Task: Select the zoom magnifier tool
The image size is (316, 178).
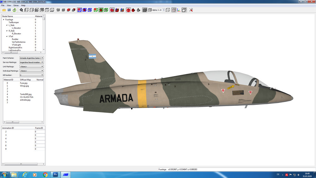Action: pyautogui.click(x=21, y=10)
